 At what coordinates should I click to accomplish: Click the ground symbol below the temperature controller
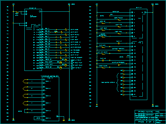pyautogui.click(x=64, y=120)
